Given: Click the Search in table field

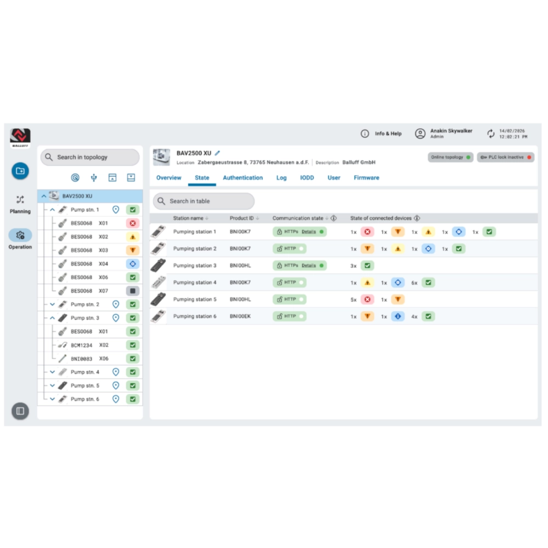Looking at the screenshot, I should [204, 201].
